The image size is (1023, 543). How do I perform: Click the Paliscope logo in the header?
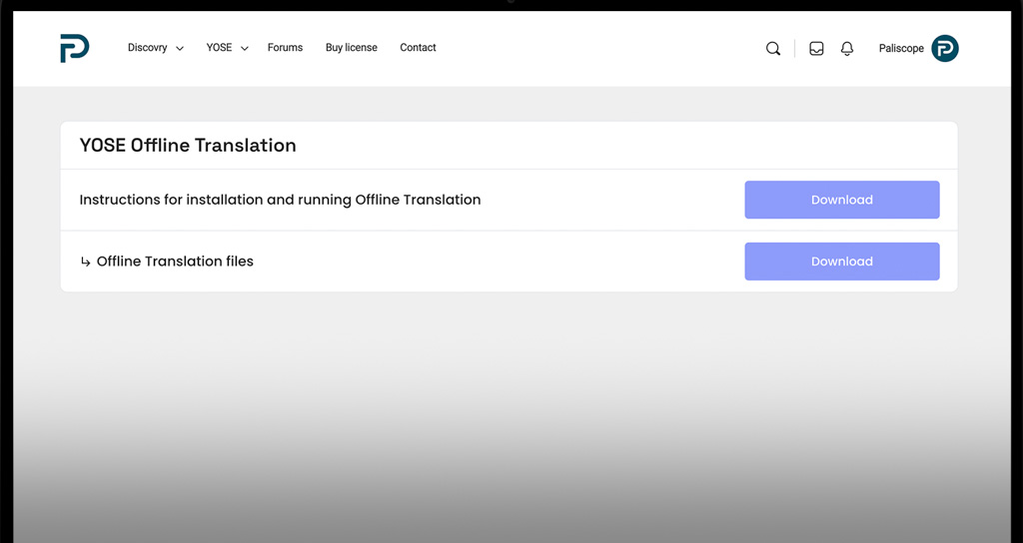coord(74,48)
